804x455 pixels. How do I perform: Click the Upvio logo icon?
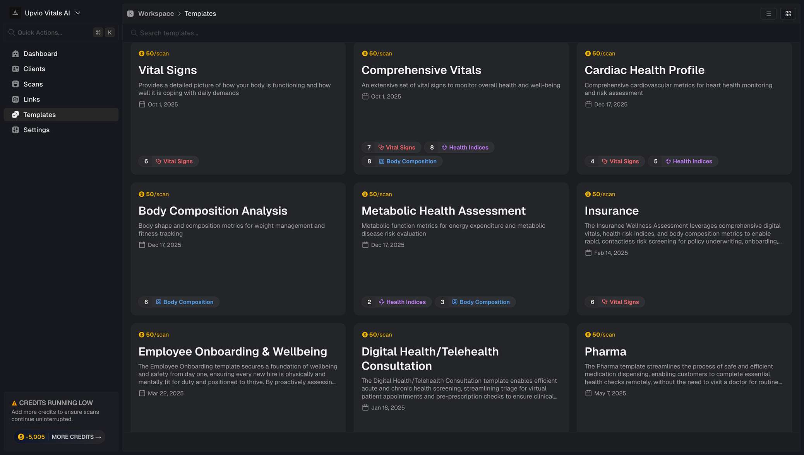click(x=15, y=13)
